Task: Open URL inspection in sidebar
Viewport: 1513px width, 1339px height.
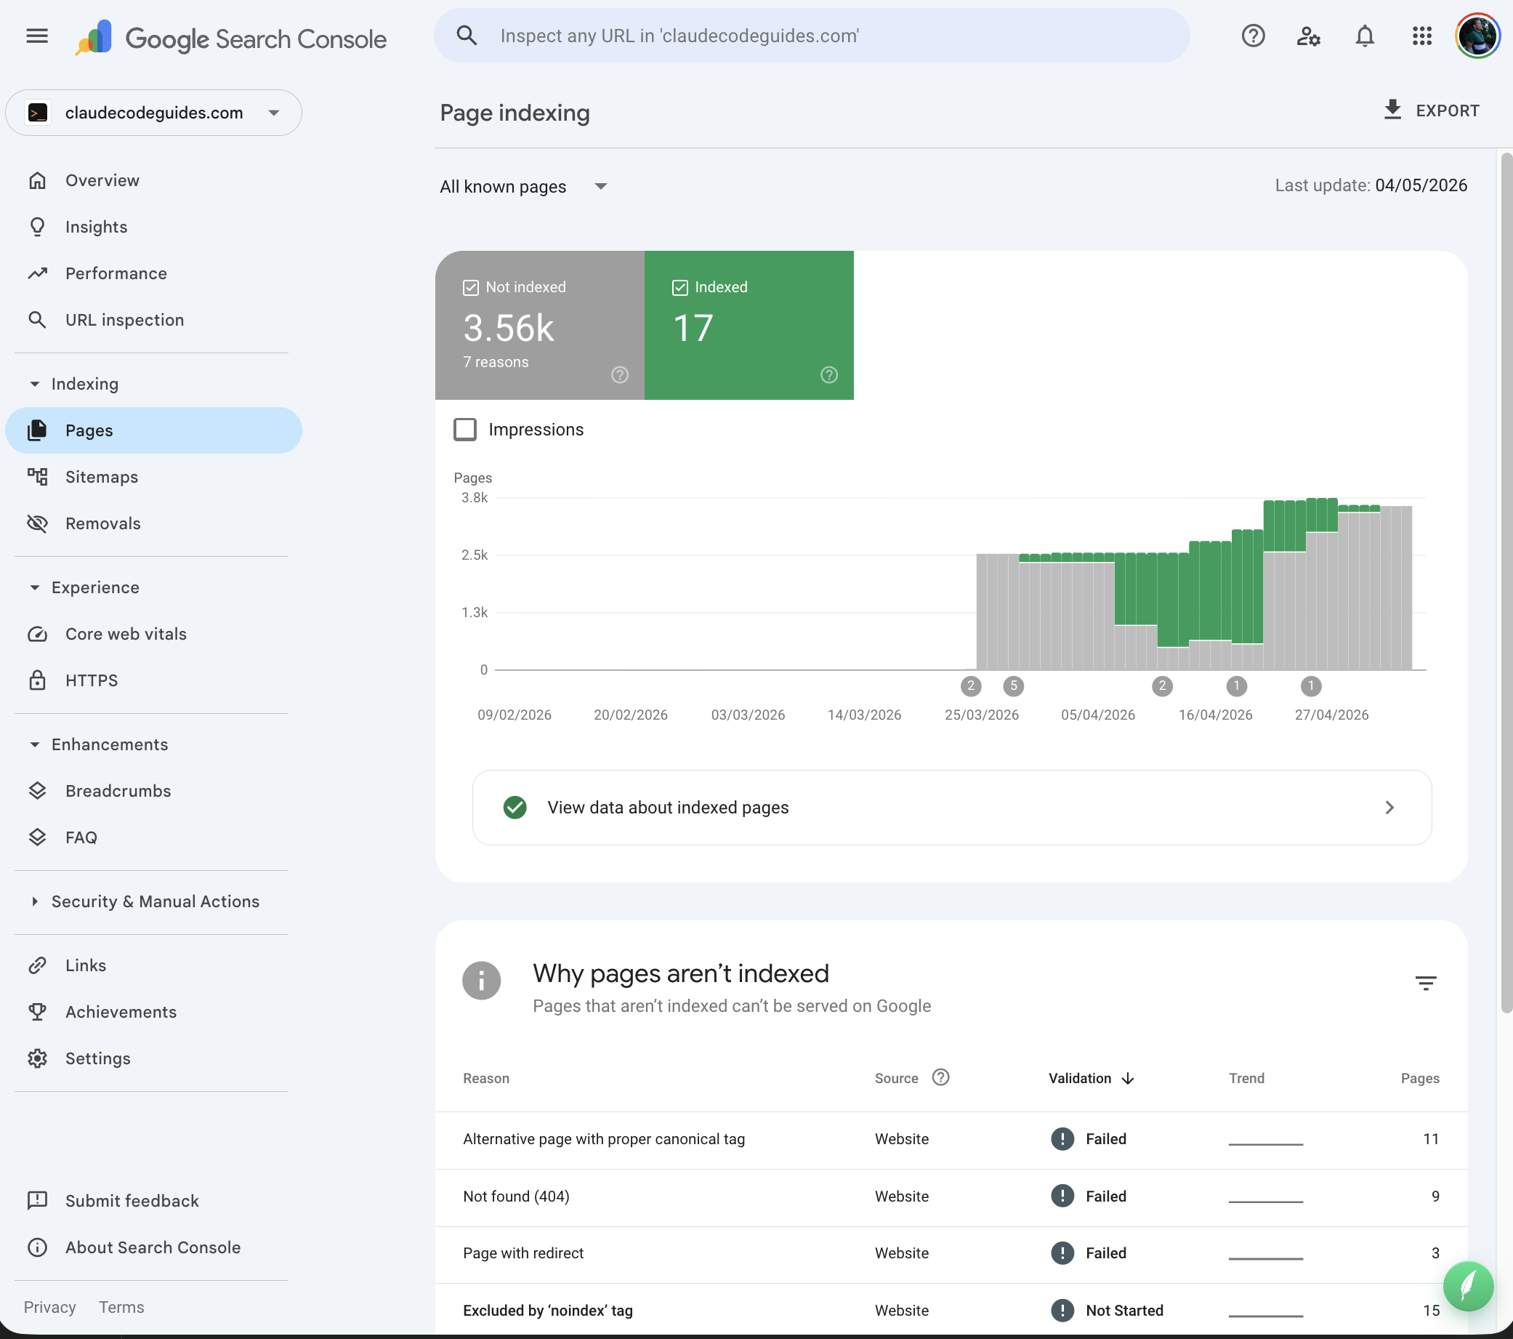Action: coord(154,320)
